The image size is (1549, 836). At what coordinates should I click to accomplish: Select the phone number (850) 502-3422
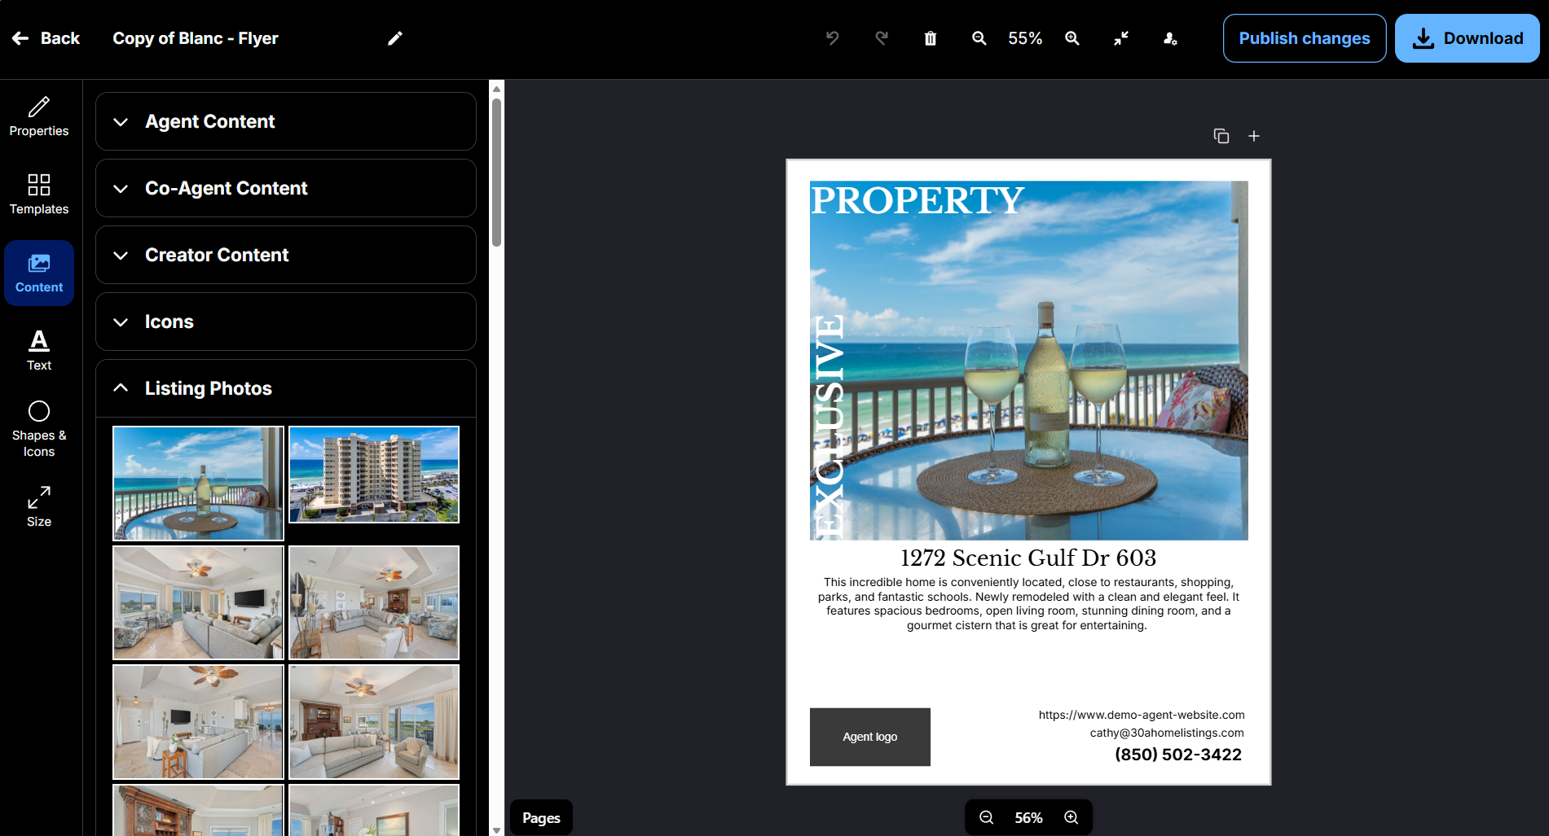(1177, 755)
